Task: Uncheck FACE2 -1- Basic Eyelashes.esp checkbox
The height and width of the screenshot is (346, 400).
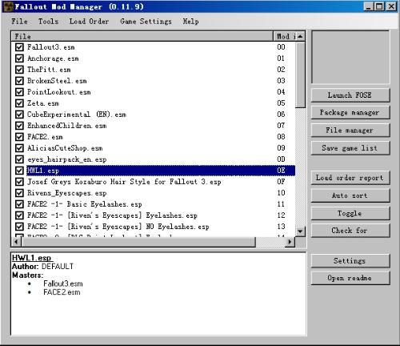Action: pos(19,204)
